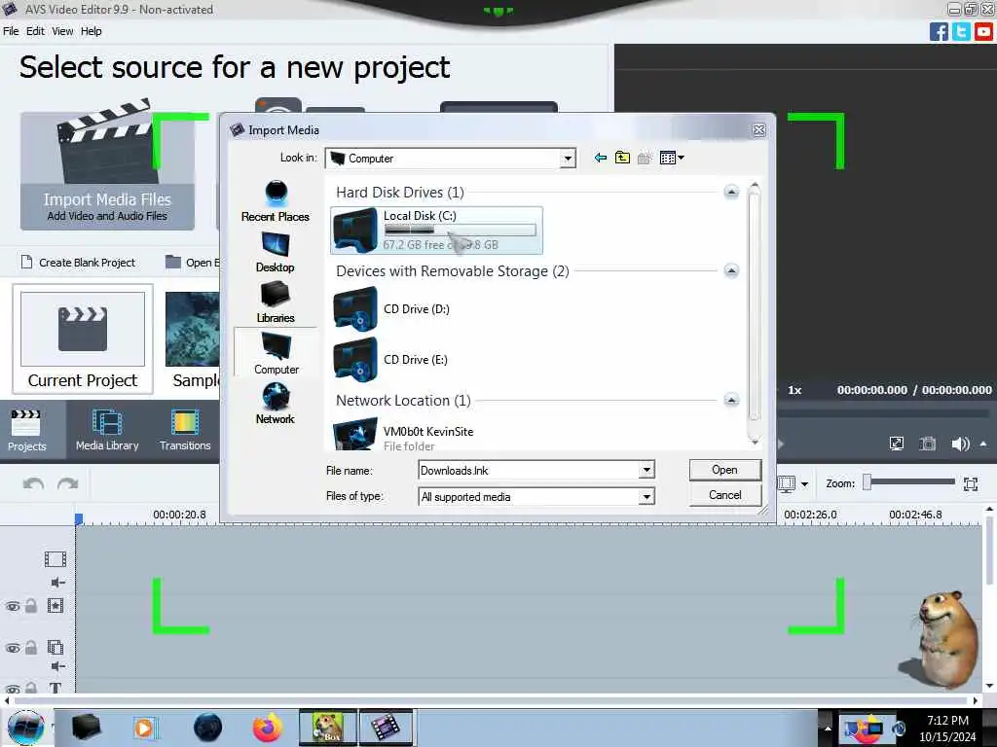Select Libraries in the dialog sidebar

click(x=276, y=302)
